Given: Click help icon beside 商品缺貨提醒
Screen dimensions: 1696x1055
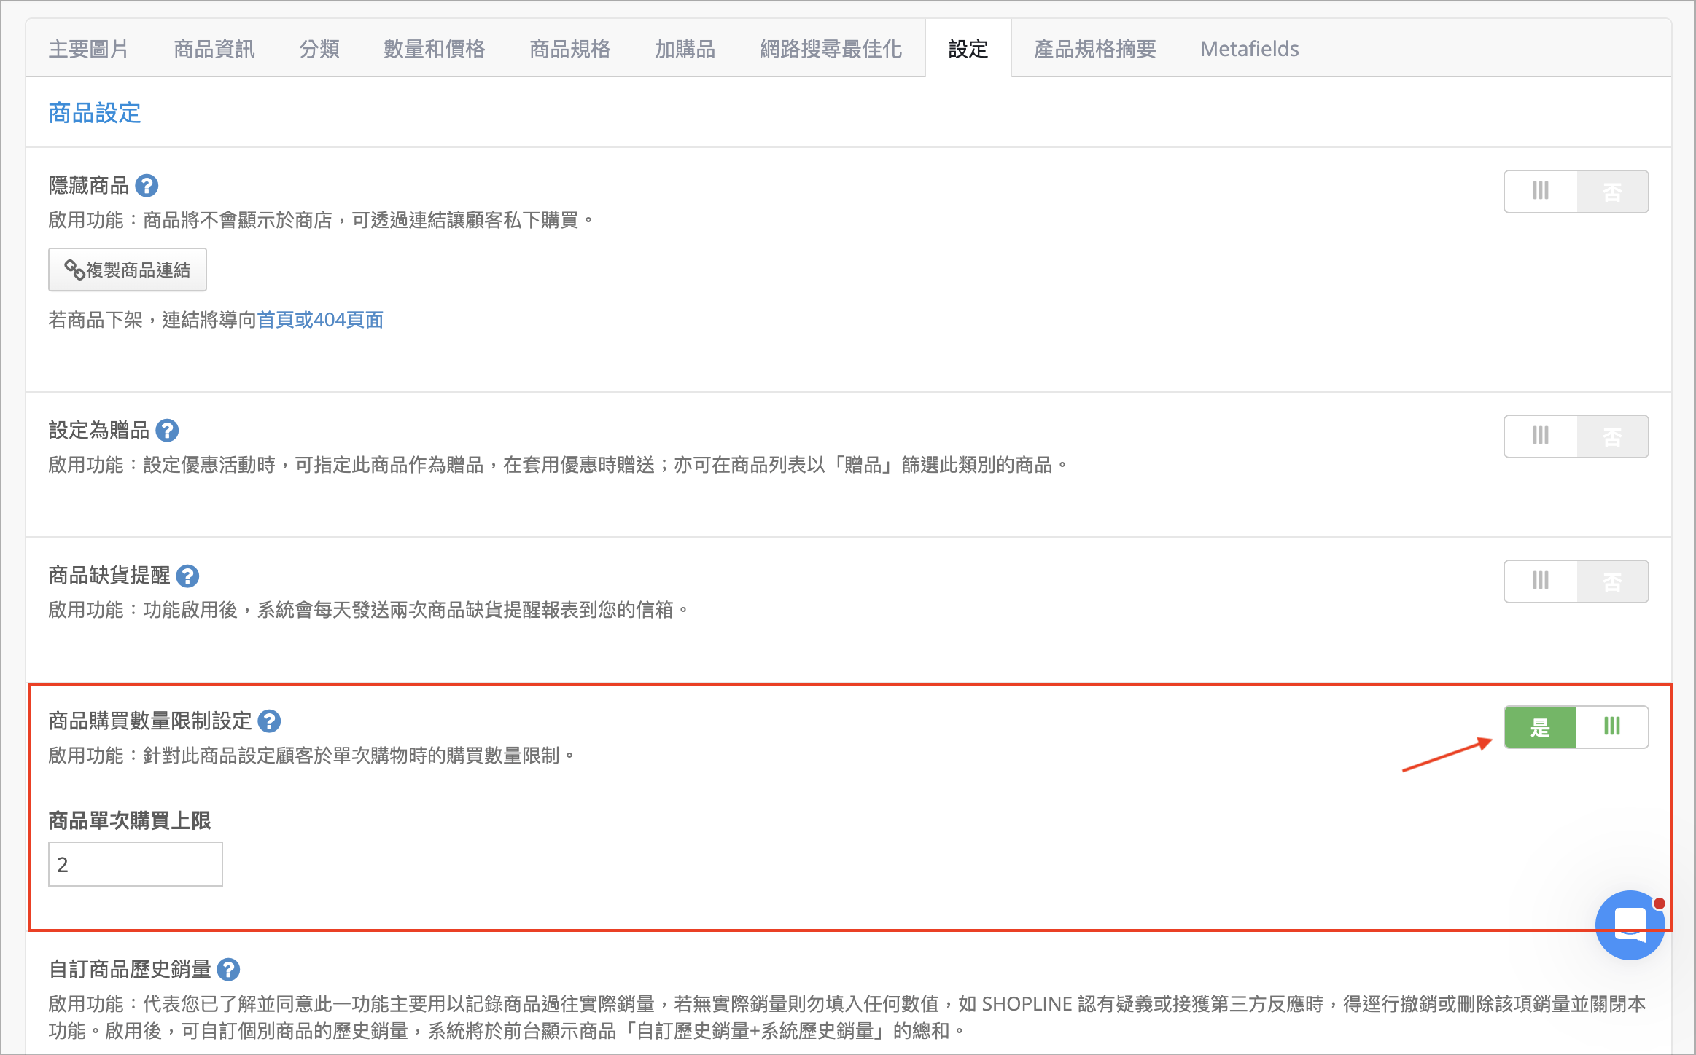Looking at the screenshot, I should click(x=187, y=576).
